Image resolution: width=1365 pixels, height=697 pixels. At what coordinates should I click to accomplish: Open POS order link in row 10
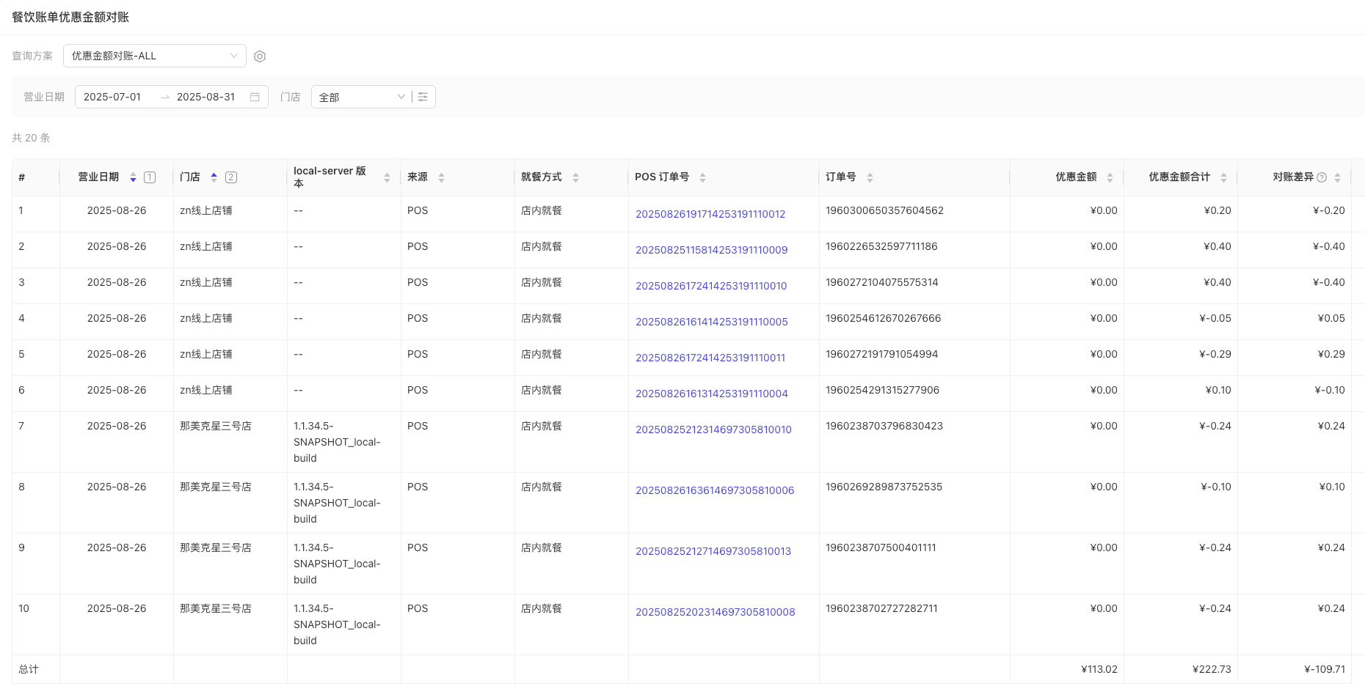tap(715, 612)
